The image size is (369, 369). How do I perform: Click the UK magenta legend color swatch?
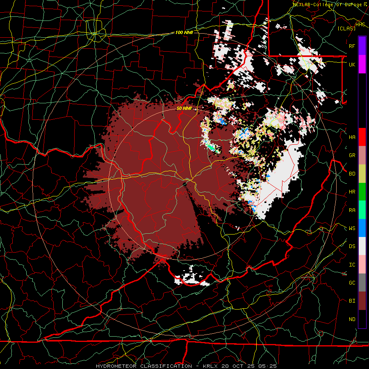(x=362, y=64)
